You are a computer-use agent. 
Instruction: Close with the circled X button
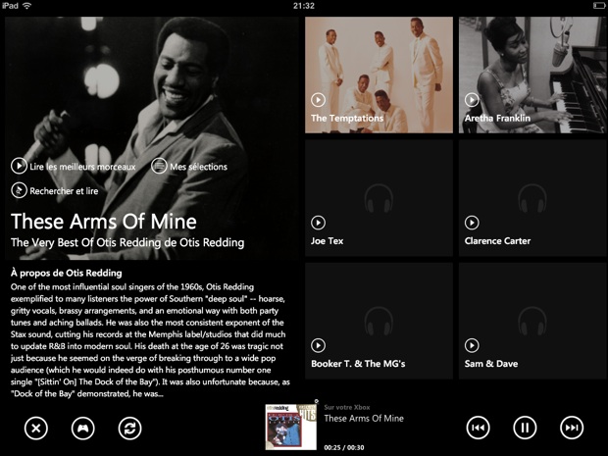pos(36,429)
